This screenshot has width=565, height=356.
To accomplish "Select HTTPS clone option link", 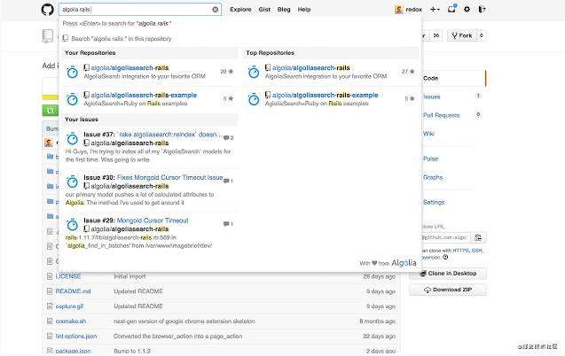I will point(461,251).
